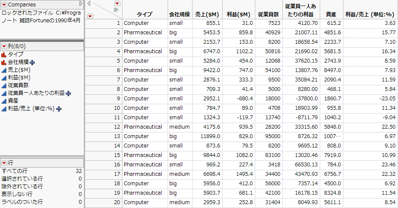
Task: Click the formula plus icon next to 会社規模
Action: pyautogui.click(x=33, y=62)
